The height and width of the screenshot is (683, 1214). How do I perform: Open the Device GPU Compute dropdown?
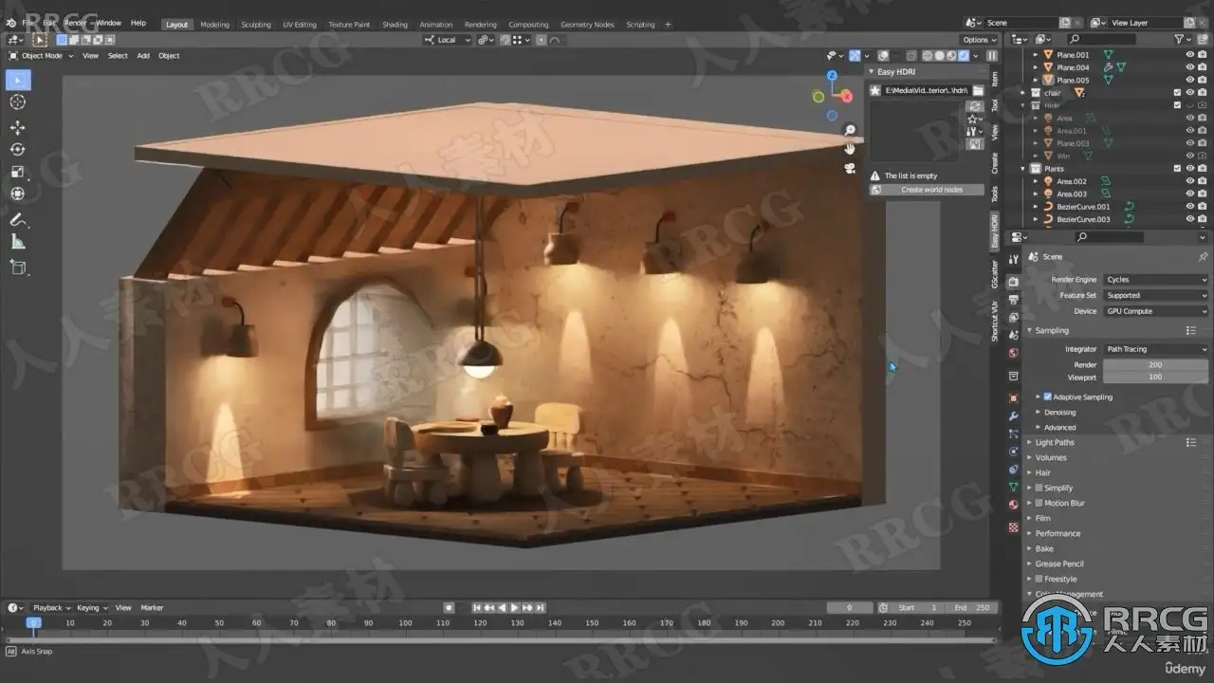pos(1156,311)
